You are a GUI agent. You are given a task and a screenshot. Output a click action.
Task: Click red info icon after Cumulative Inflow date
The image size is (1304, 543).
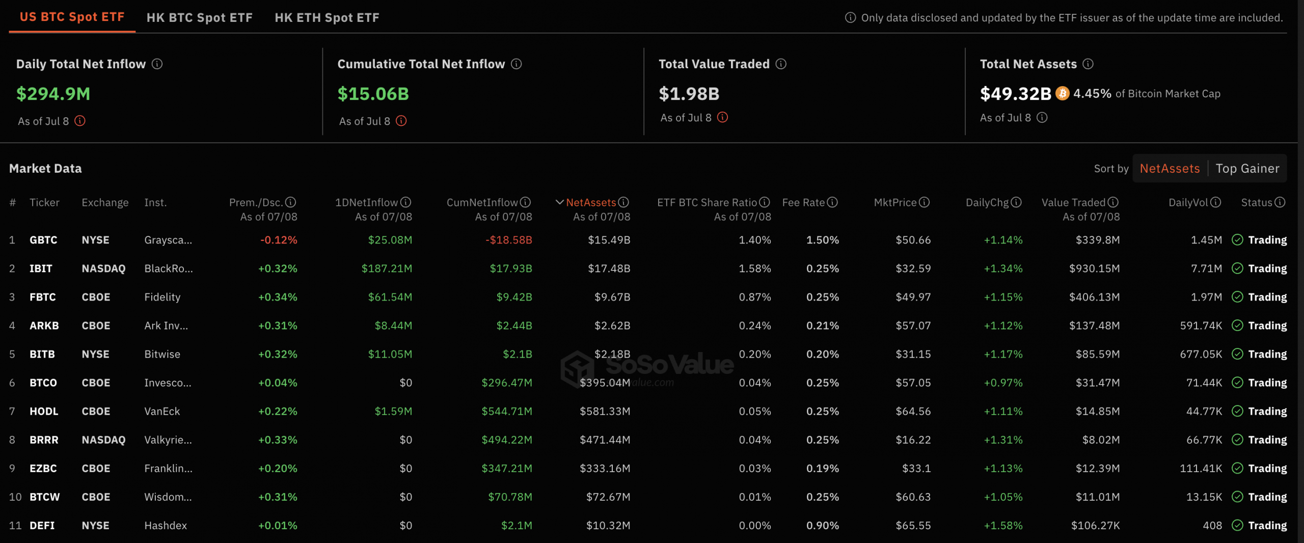[401, 121]
